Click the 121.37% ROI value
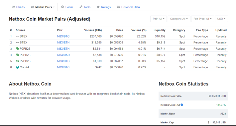Screen dimensions: 236x126 [x=221, y=105]
